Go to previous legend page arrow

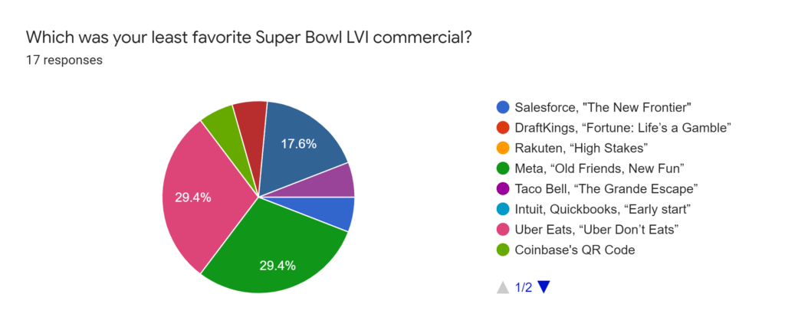pos(503,287)
